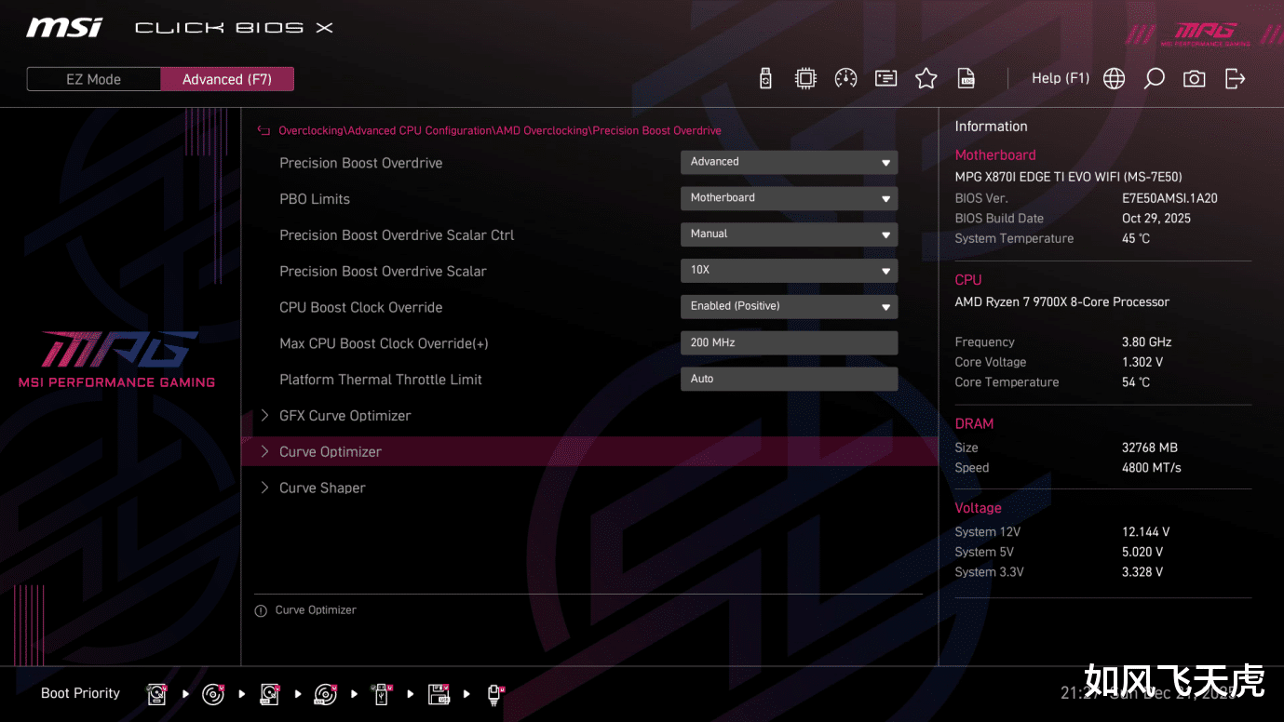Click the "AMD Ryzen 7 9700X 8-Core Processor" text

1062,302
